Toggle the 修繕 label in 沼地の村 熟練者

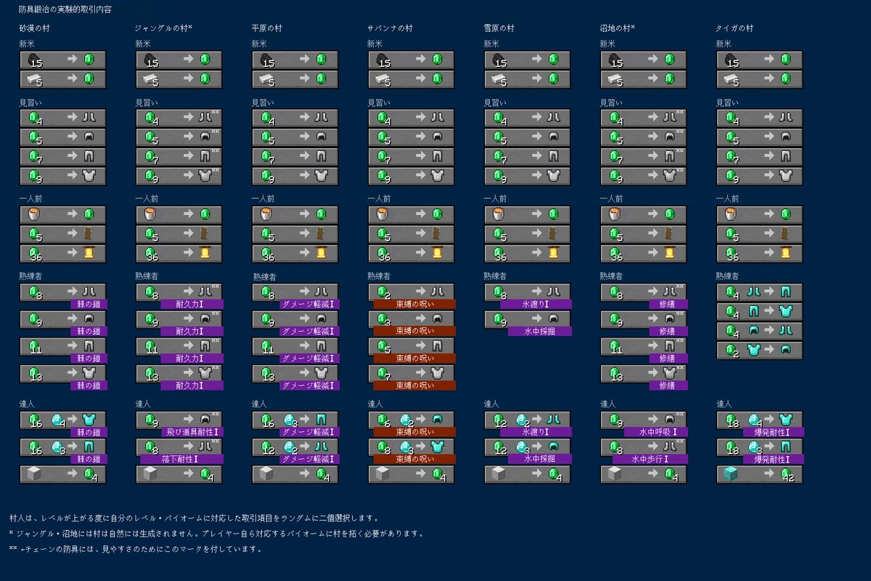[668, 304]
